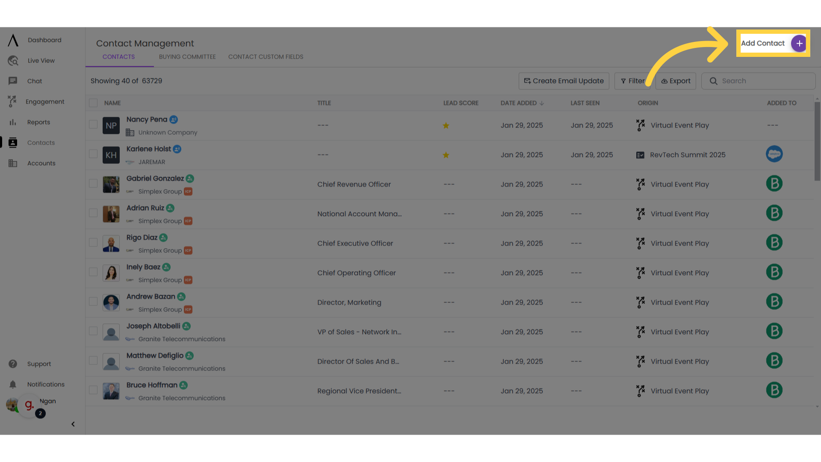Toggle the checkbox for Gabriel Gonzalez
821x462 pixels.
pos(92,184)
